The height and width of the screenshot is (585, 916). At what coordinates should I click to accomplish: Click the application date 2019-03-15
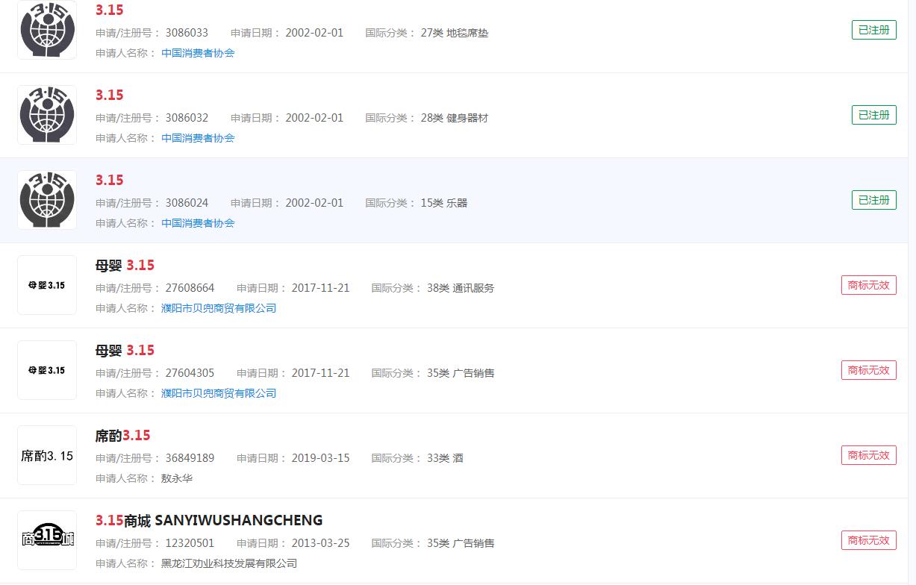pos(320,458)
